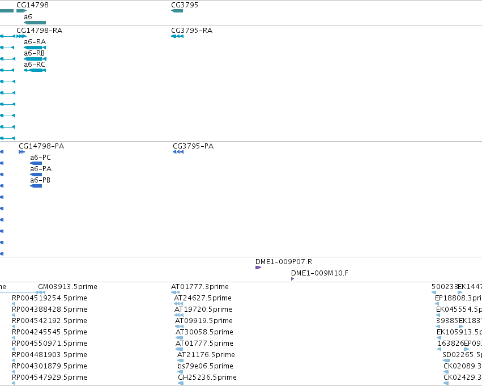Open the RP004245545.5prime EST label
482x386 pixels.
click(x=49, y=332)
